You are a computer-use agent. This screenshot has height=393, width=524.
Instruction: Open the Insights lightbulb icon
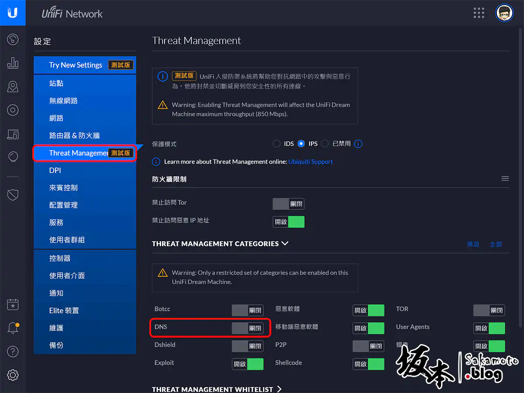tap(13, 157)
